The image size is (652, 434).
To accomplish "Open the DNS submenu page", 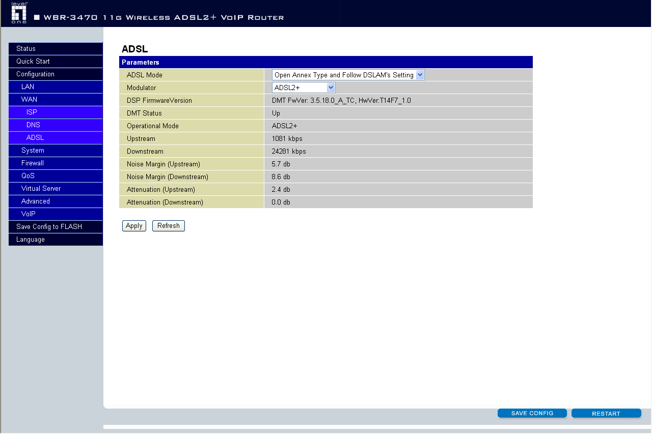I will point(56,125).
